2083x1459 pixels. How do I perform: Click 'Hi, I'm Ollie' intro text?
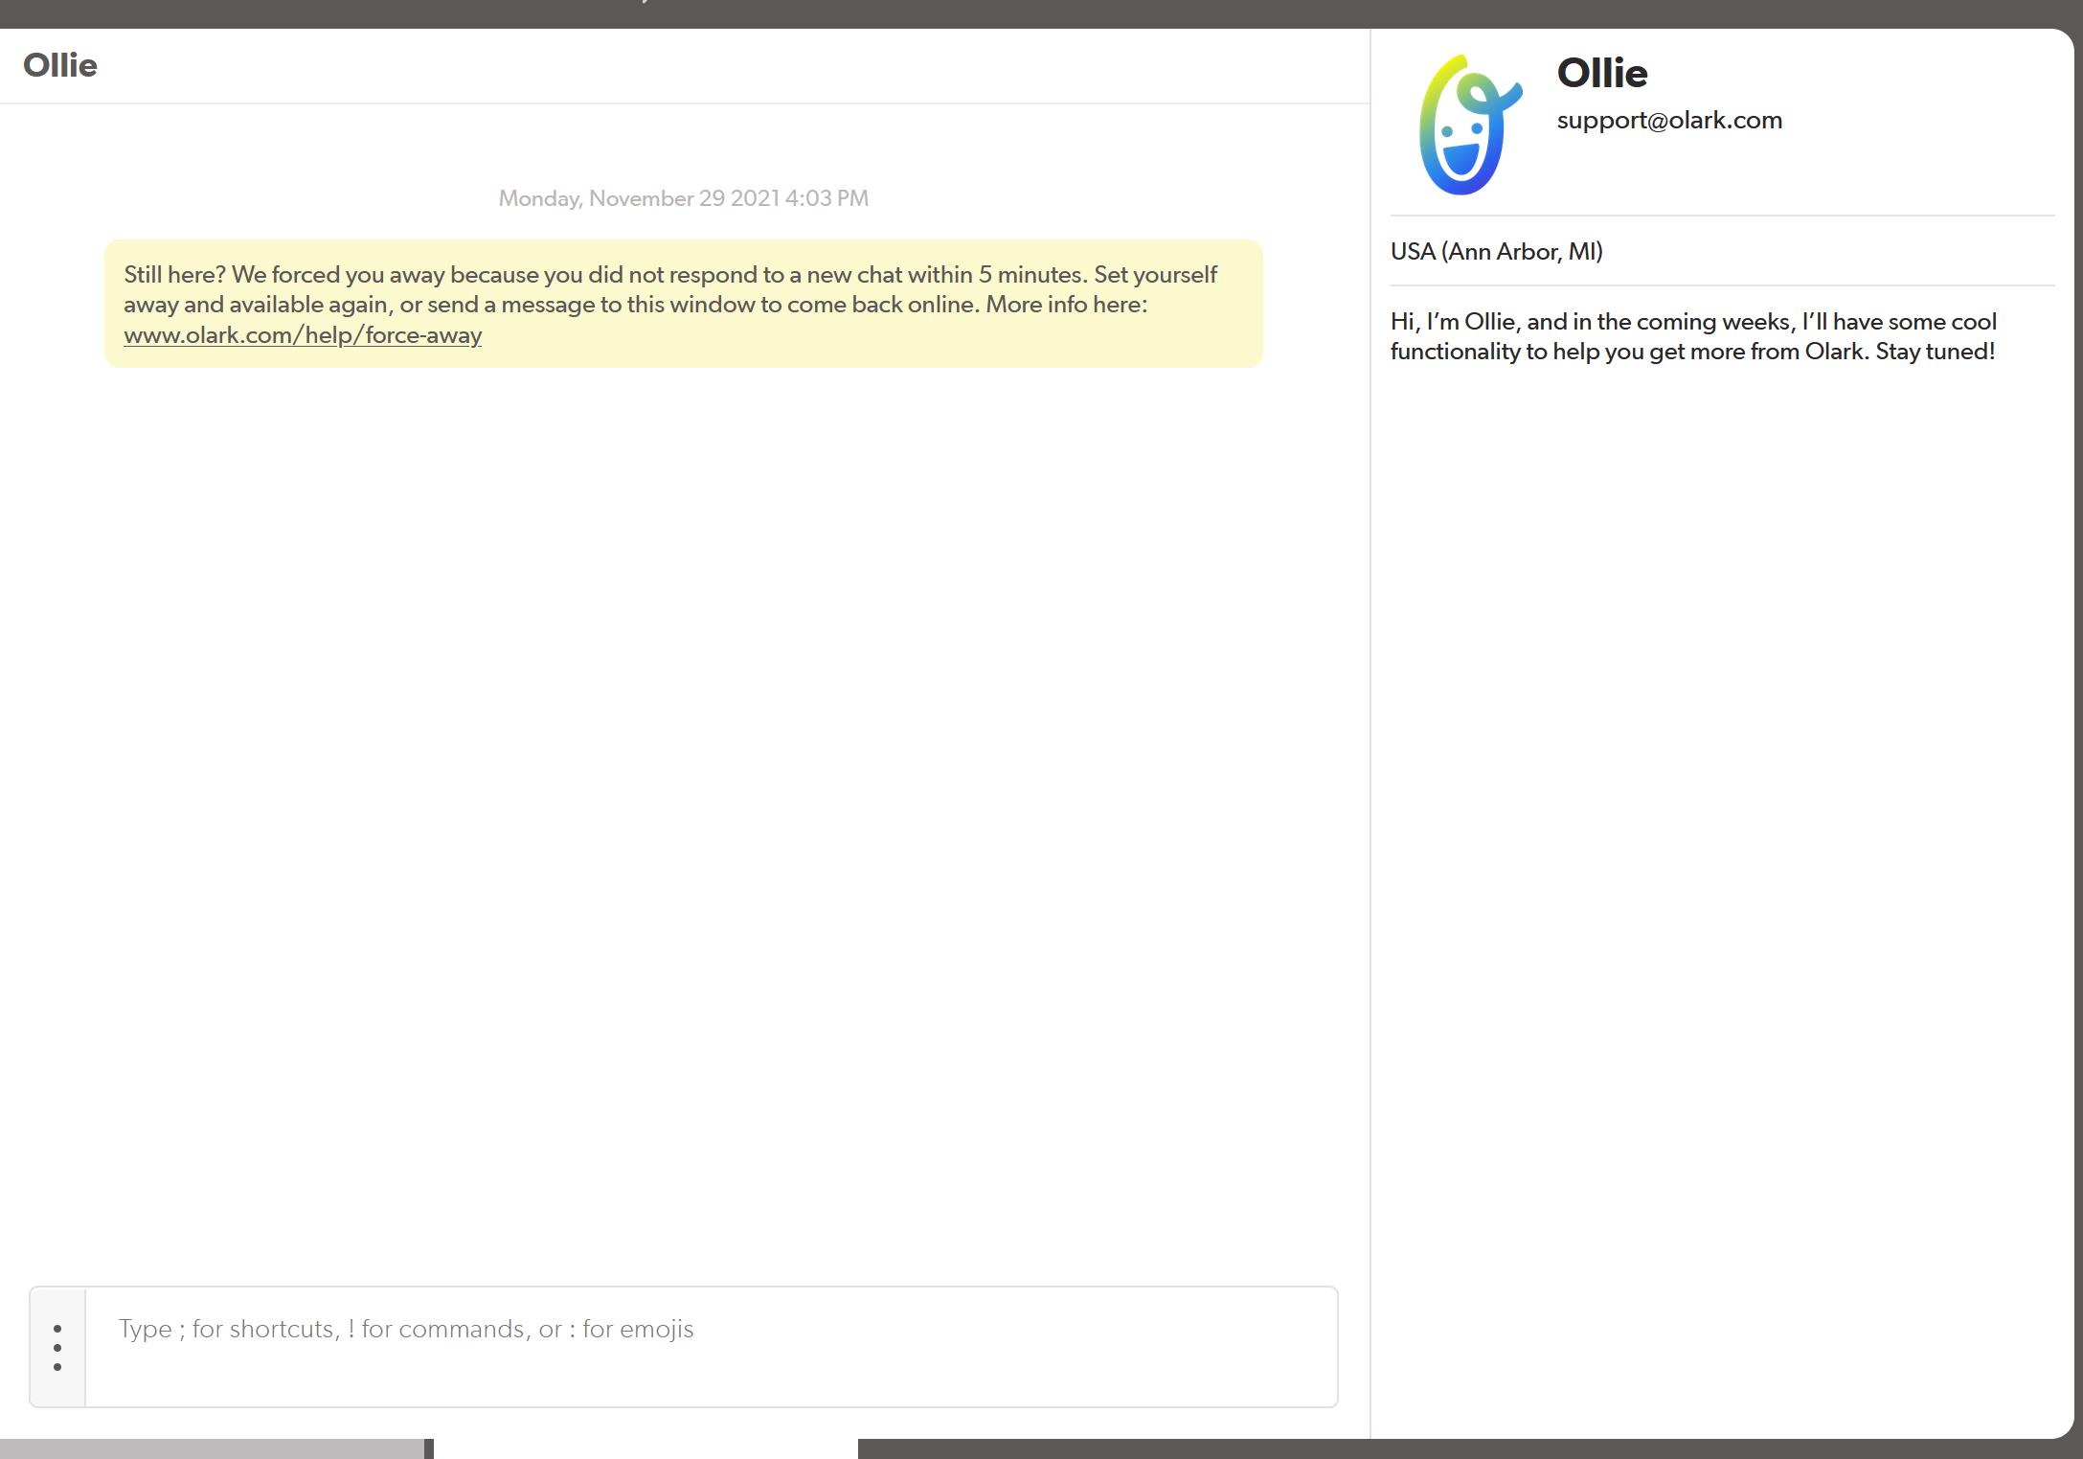coord(1453,322)
